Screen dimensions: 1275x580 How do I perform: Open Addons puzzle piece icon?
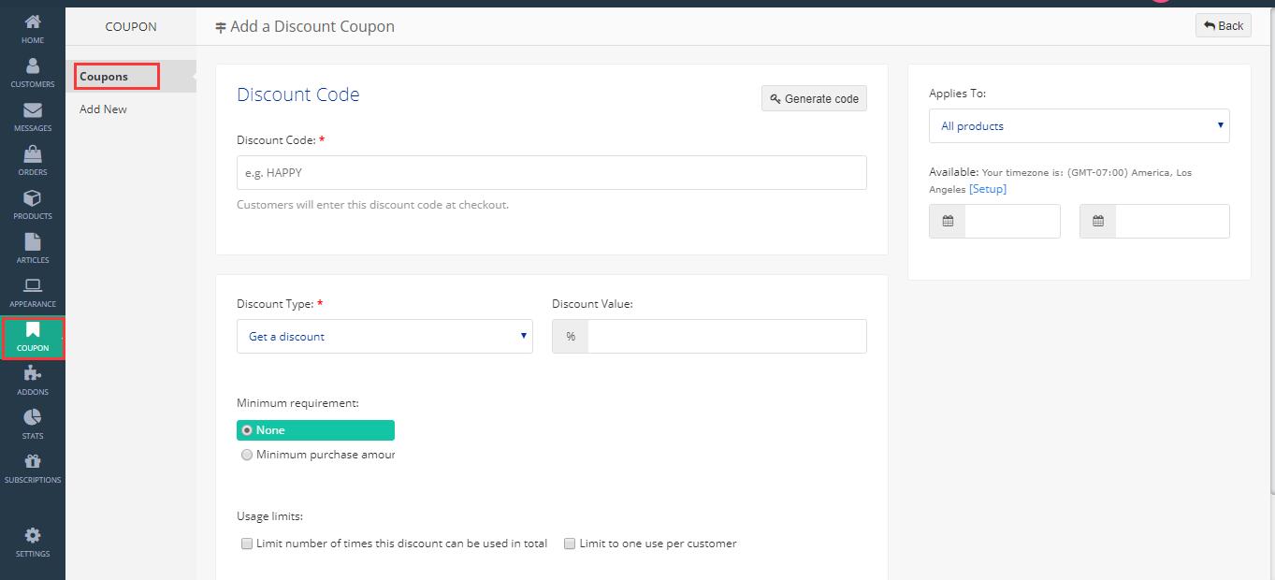pyautogui.click(x=33, y=379)
